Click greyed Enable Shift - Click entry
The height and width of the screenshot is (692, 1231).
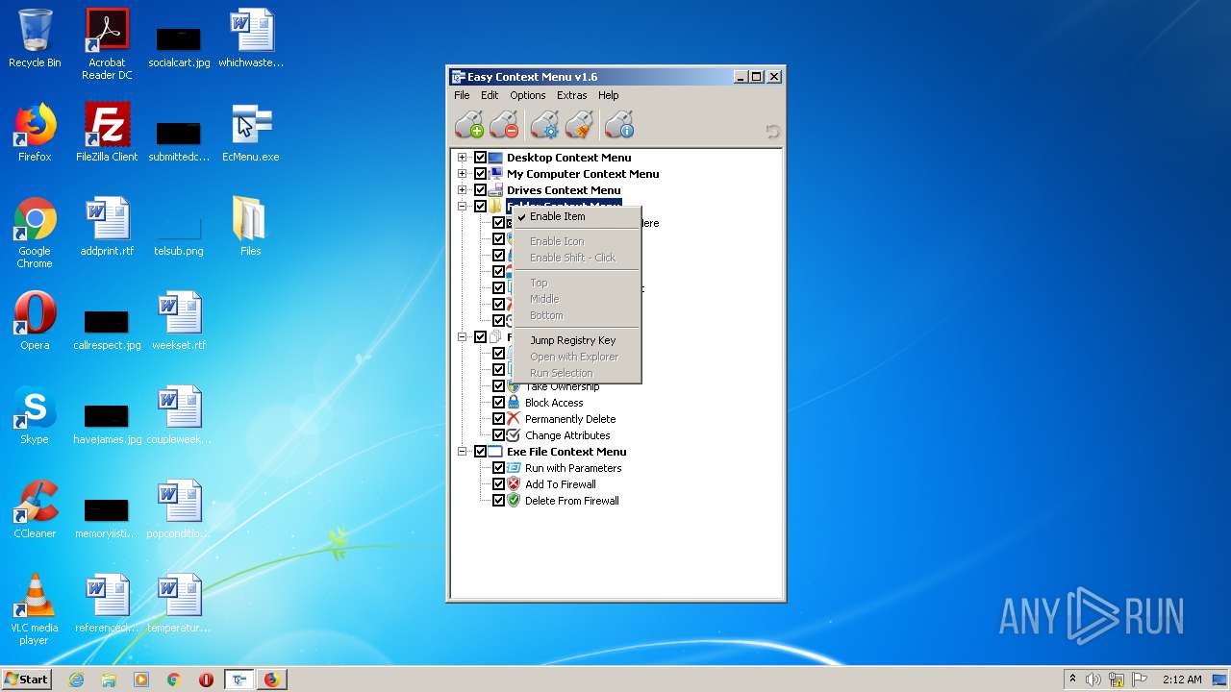577,258
